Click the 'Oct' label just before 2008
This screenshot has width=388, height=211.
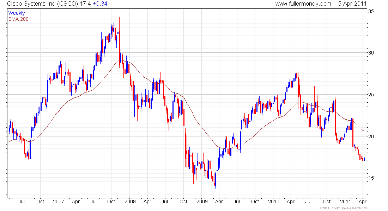[111, 202]
